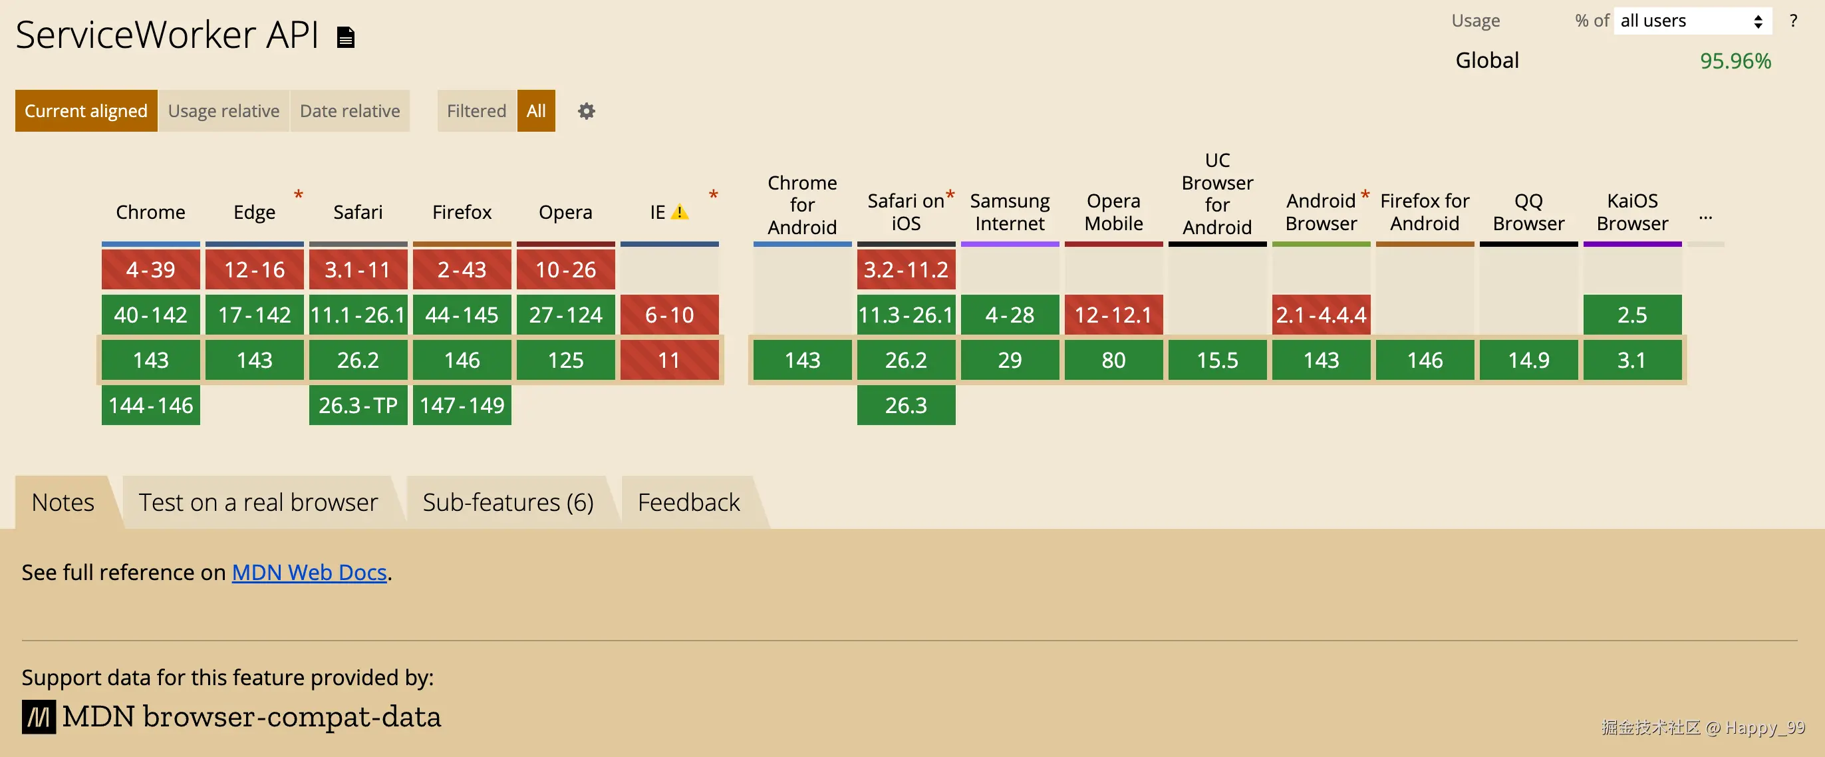Select the All browsers toggle
The image size is (1825, 757).
535,110
